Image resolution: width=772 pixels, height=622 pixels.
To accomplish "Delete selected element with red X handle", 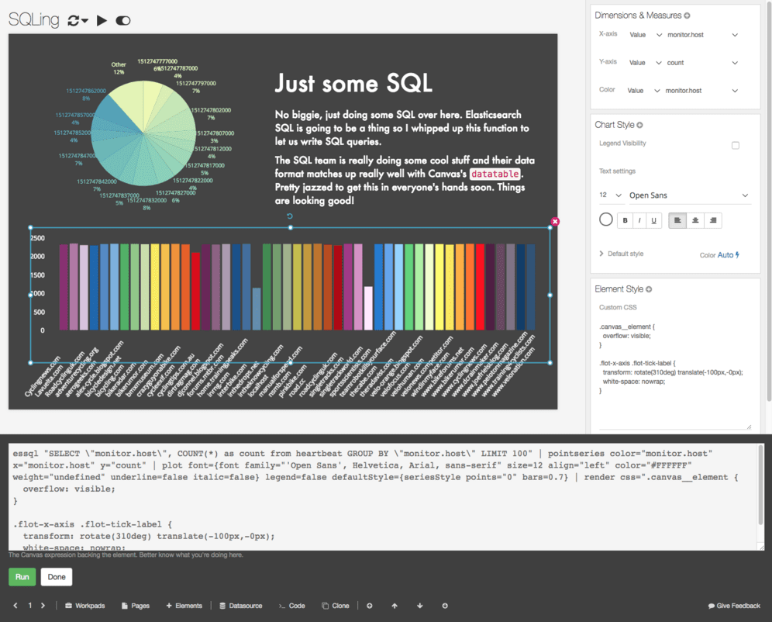I will [x=555, y=222].
